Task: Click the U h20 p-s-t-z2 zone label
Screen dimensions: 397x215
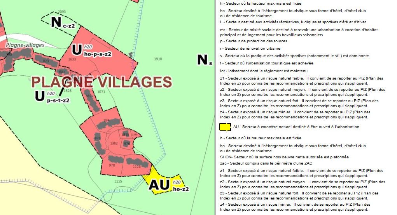Action: point(52,97)
